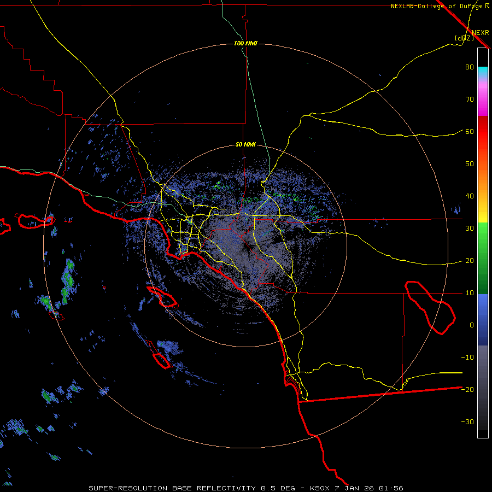Click the 70 value on the dBZ scale

(x=470, y=99)
